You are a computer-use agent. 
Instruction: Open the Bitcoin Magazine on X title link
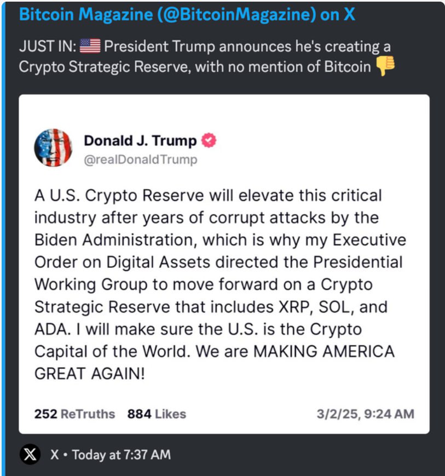tap(187, 15)
